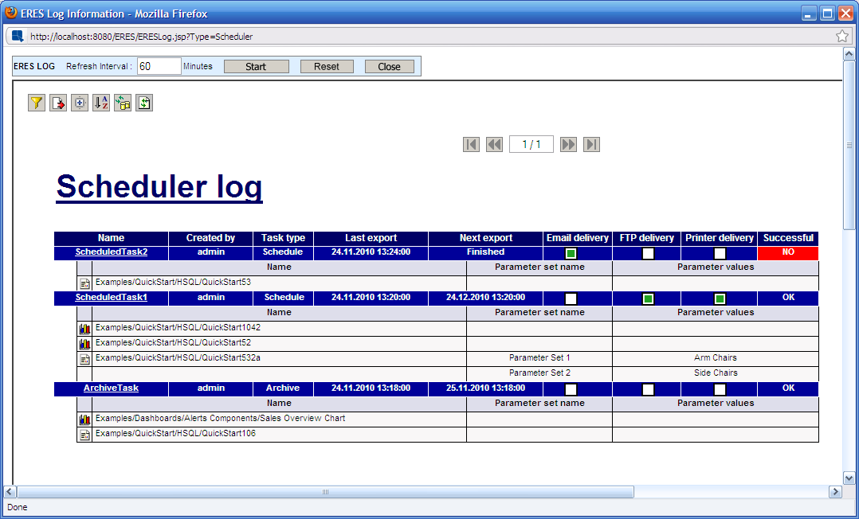Click the Finished cell for ScheduledTask2
Image resolution: width=859 pixels, height=519 pixels.
[x=486, y=252]
